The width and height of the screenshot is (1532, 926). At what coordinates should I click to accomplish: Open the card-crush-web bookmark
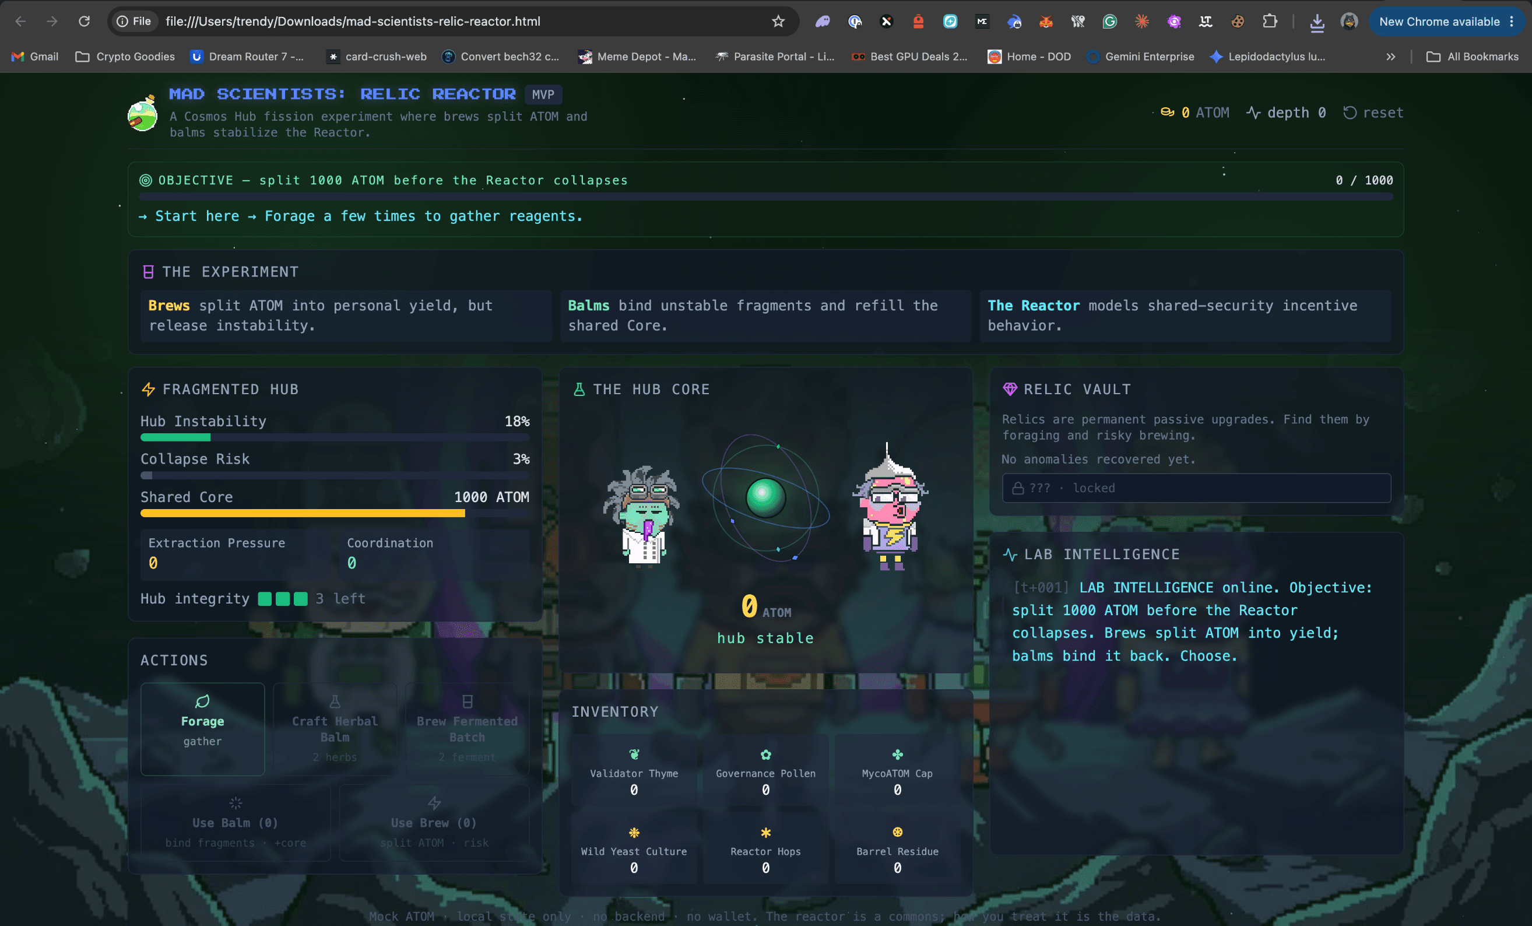377,57
